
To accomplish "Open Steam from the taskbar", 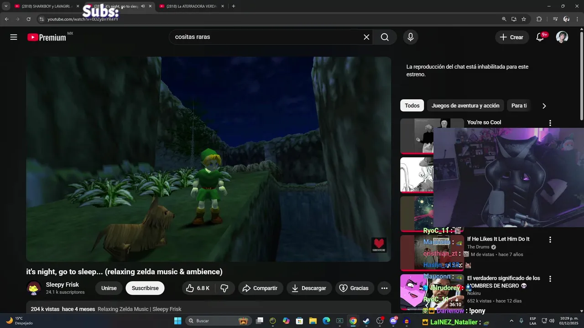I will pyautogui.click(x=366, y=321).
